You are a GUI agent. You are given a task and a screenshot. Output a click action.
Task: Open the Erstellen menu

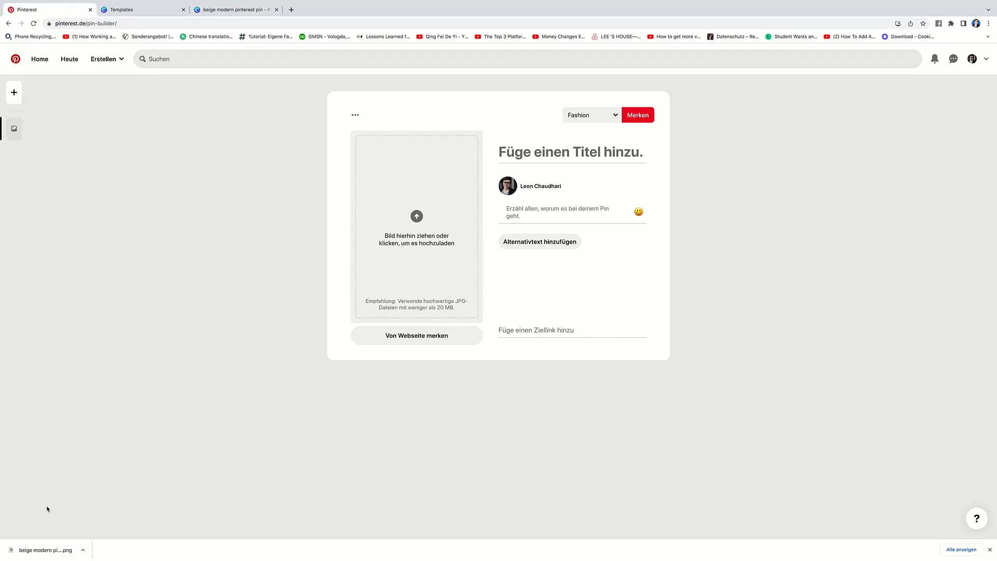pyautogui.click(x=106, y=58)
